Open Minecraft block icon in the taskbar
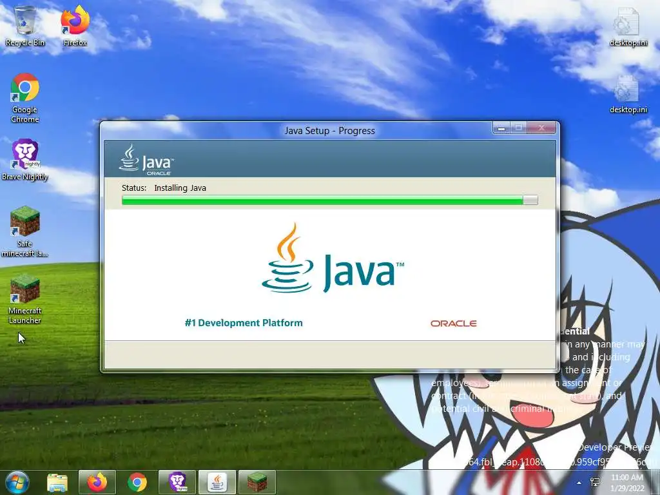660x495 pixels. 257,482
